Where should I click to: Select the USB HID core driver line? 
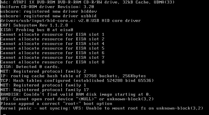click(x=71, y=20)
